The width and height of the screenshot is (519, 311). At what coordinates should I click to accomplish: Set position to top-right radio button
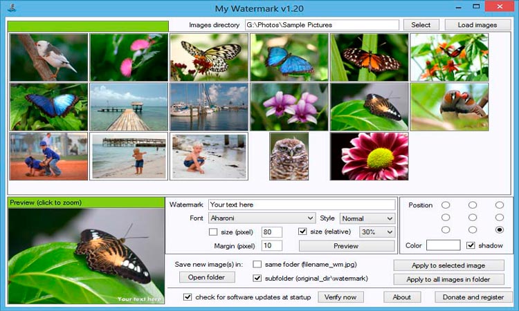500,205
